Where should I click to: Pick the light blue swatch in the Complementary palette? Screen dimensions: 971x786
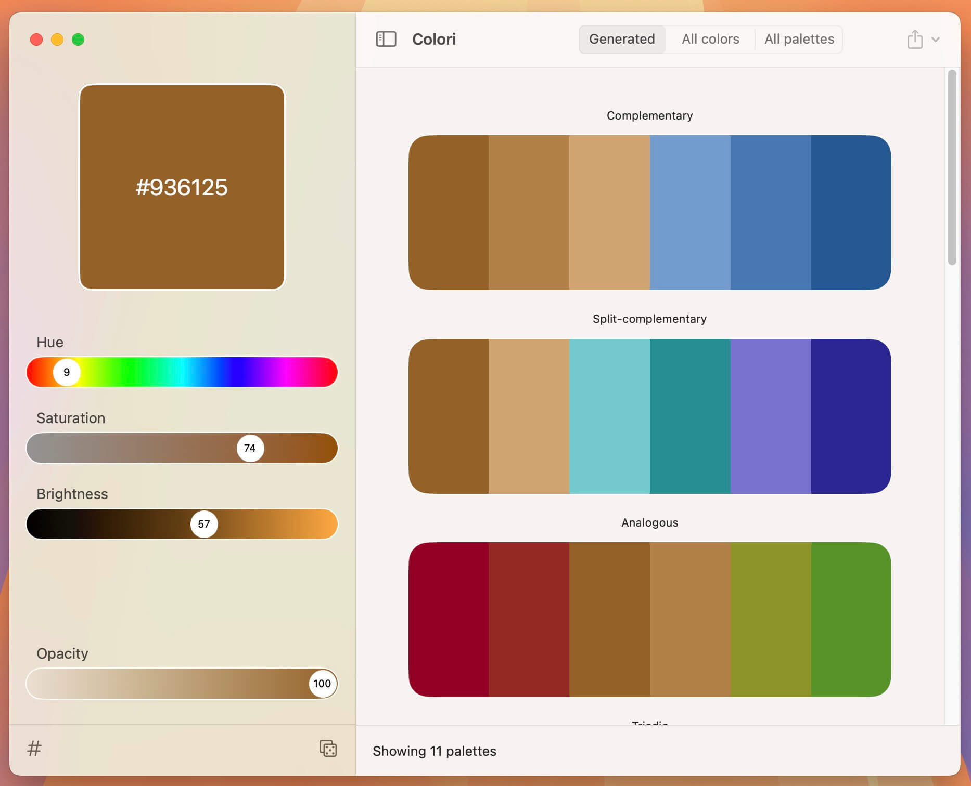(689, 212)
